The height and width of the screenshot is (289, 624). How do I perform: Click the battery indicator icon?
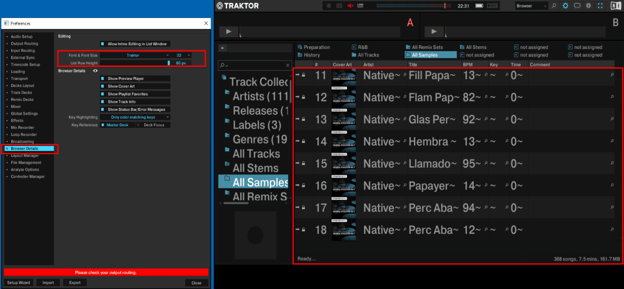pyautogui.click(x=479, y=6)
